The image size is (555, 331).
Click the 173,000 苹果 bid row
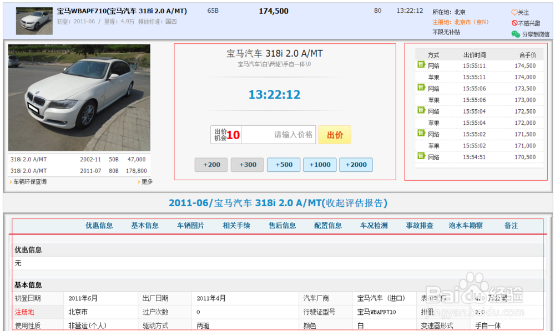tap(480, 100)
